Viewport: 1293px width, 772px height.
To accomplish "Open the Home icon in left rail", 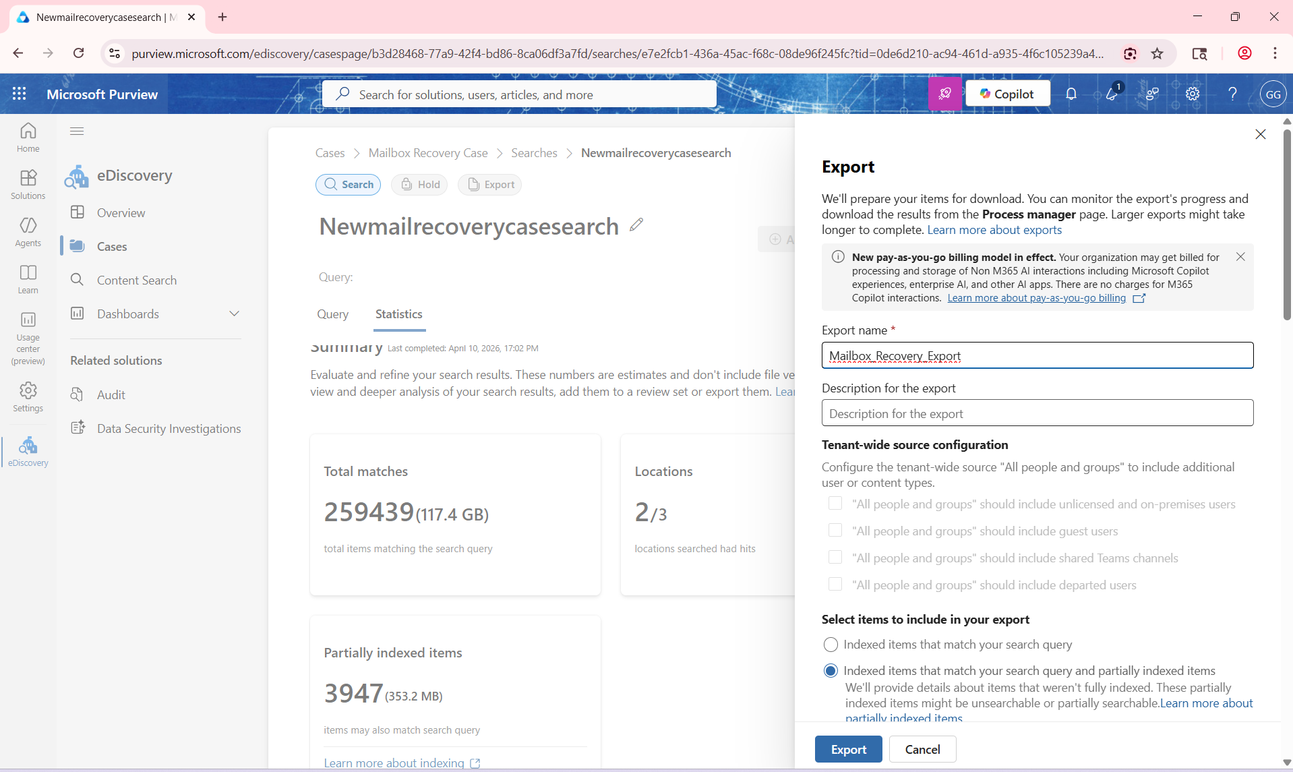I will coord(28,137).
